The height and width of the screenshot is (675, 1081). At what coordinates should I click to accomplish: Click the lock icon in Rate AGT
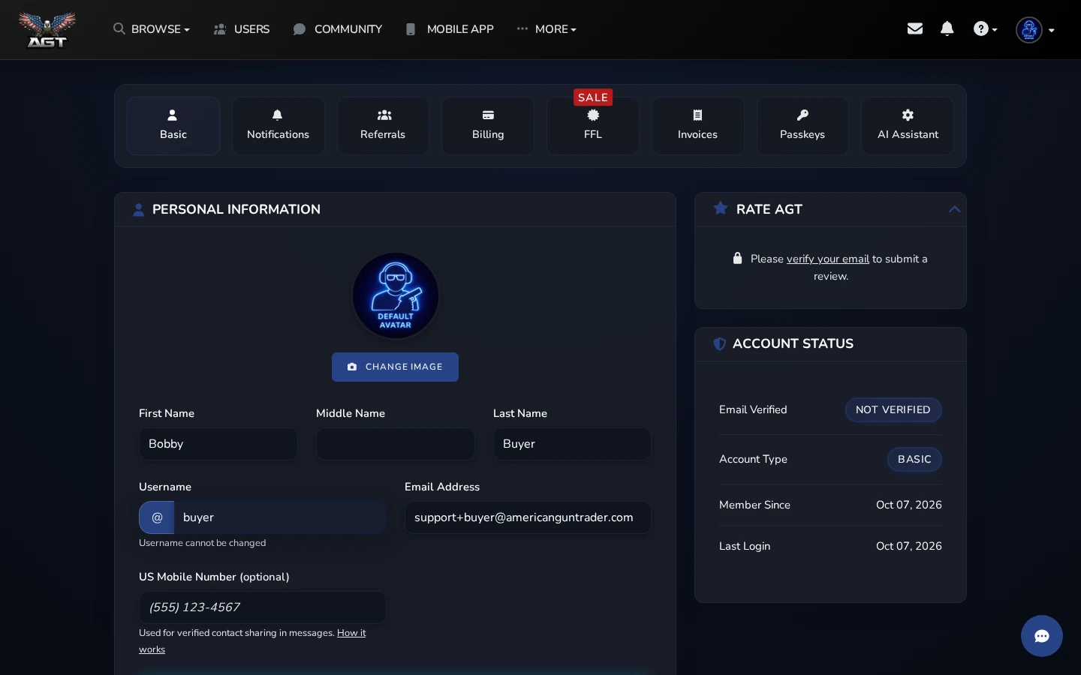click(737, 258)
